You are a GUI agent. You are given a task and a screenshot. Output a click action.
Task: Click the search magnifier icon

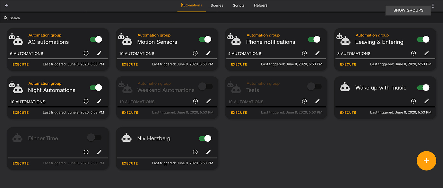(x=6, y=18)
